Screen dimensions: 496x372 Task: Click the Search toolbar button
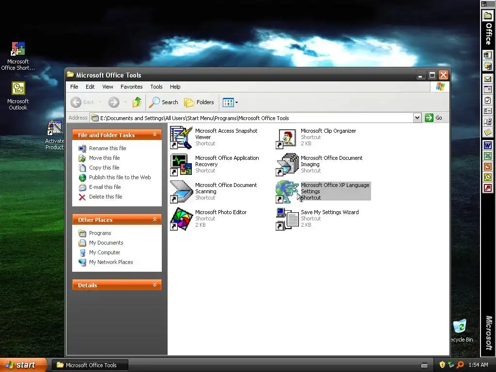[x=164, y=102]
